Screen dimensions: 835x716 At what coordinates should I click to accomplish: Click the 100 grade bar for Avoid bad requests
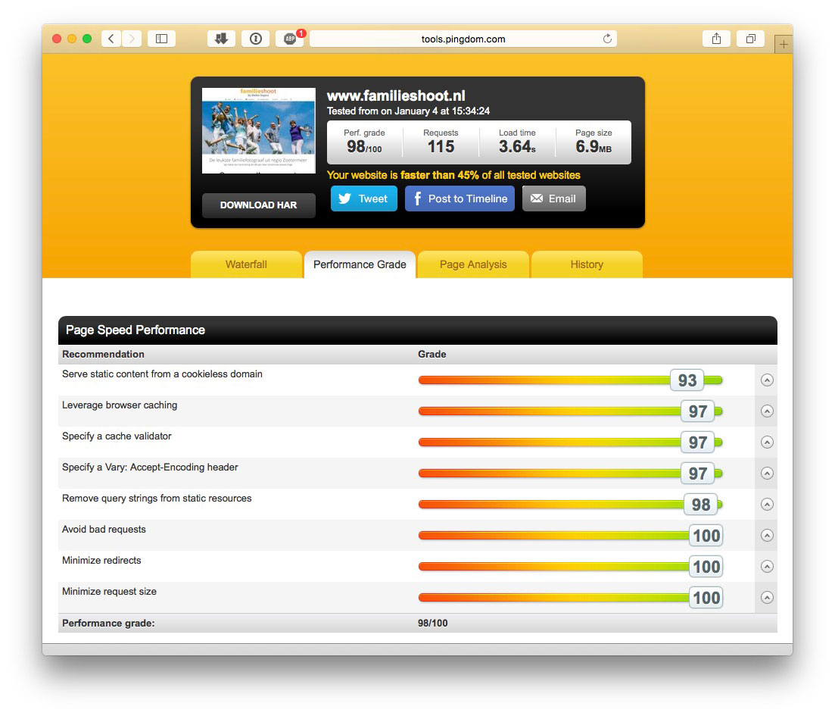coord(570,535)
